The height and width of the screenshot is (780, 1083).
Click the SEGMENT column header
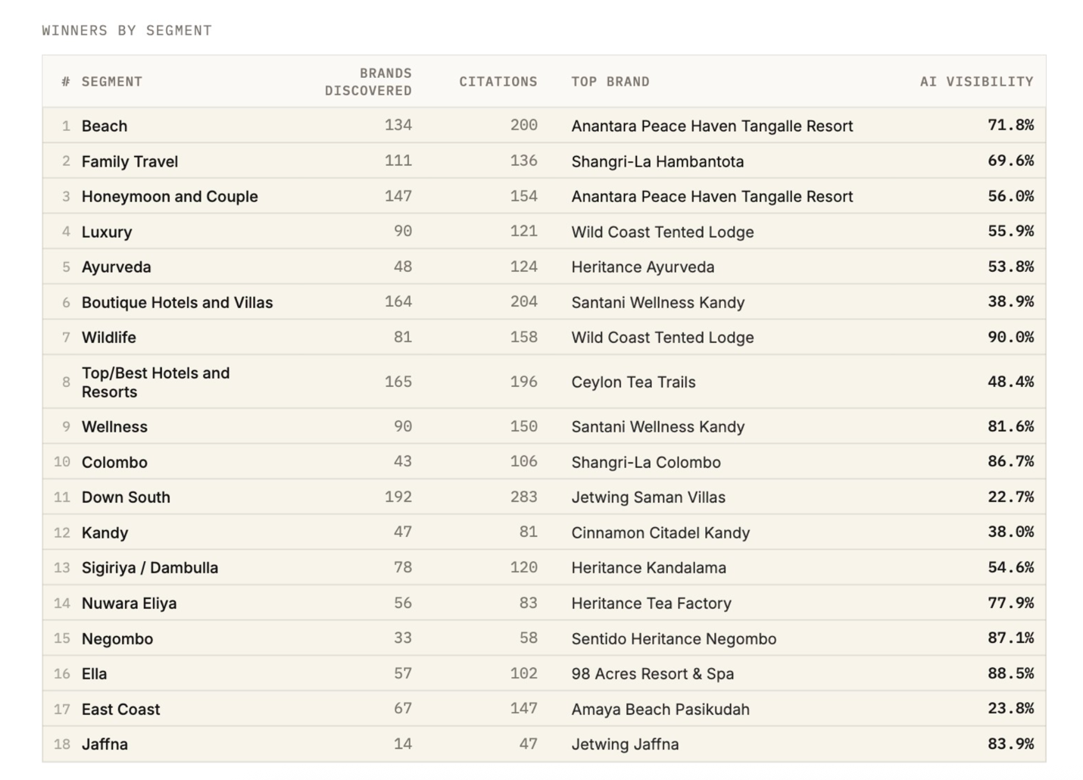[111, 82]
